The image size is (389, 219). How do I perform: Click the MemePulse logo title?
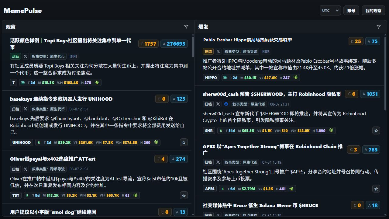(23, 11)
